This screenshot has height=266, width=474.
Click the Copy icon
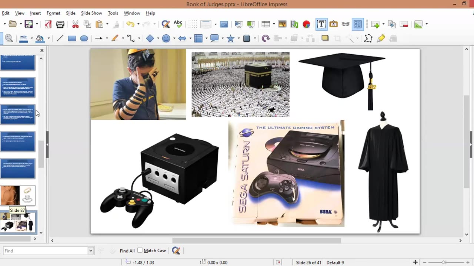pyautogui.click(x=87, y=24)
